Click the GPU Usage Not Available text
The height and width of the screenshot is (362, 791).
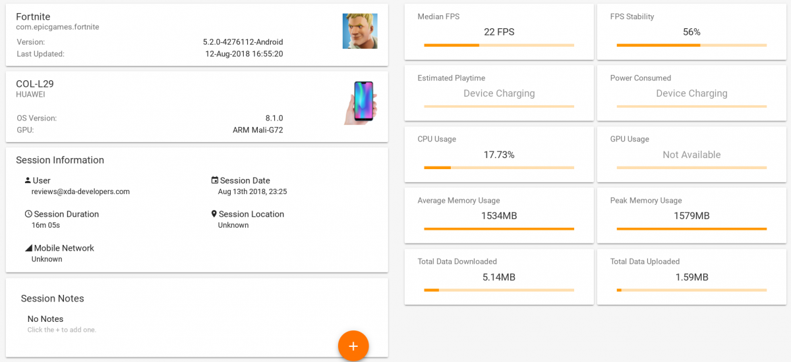(x=691, y=155)
